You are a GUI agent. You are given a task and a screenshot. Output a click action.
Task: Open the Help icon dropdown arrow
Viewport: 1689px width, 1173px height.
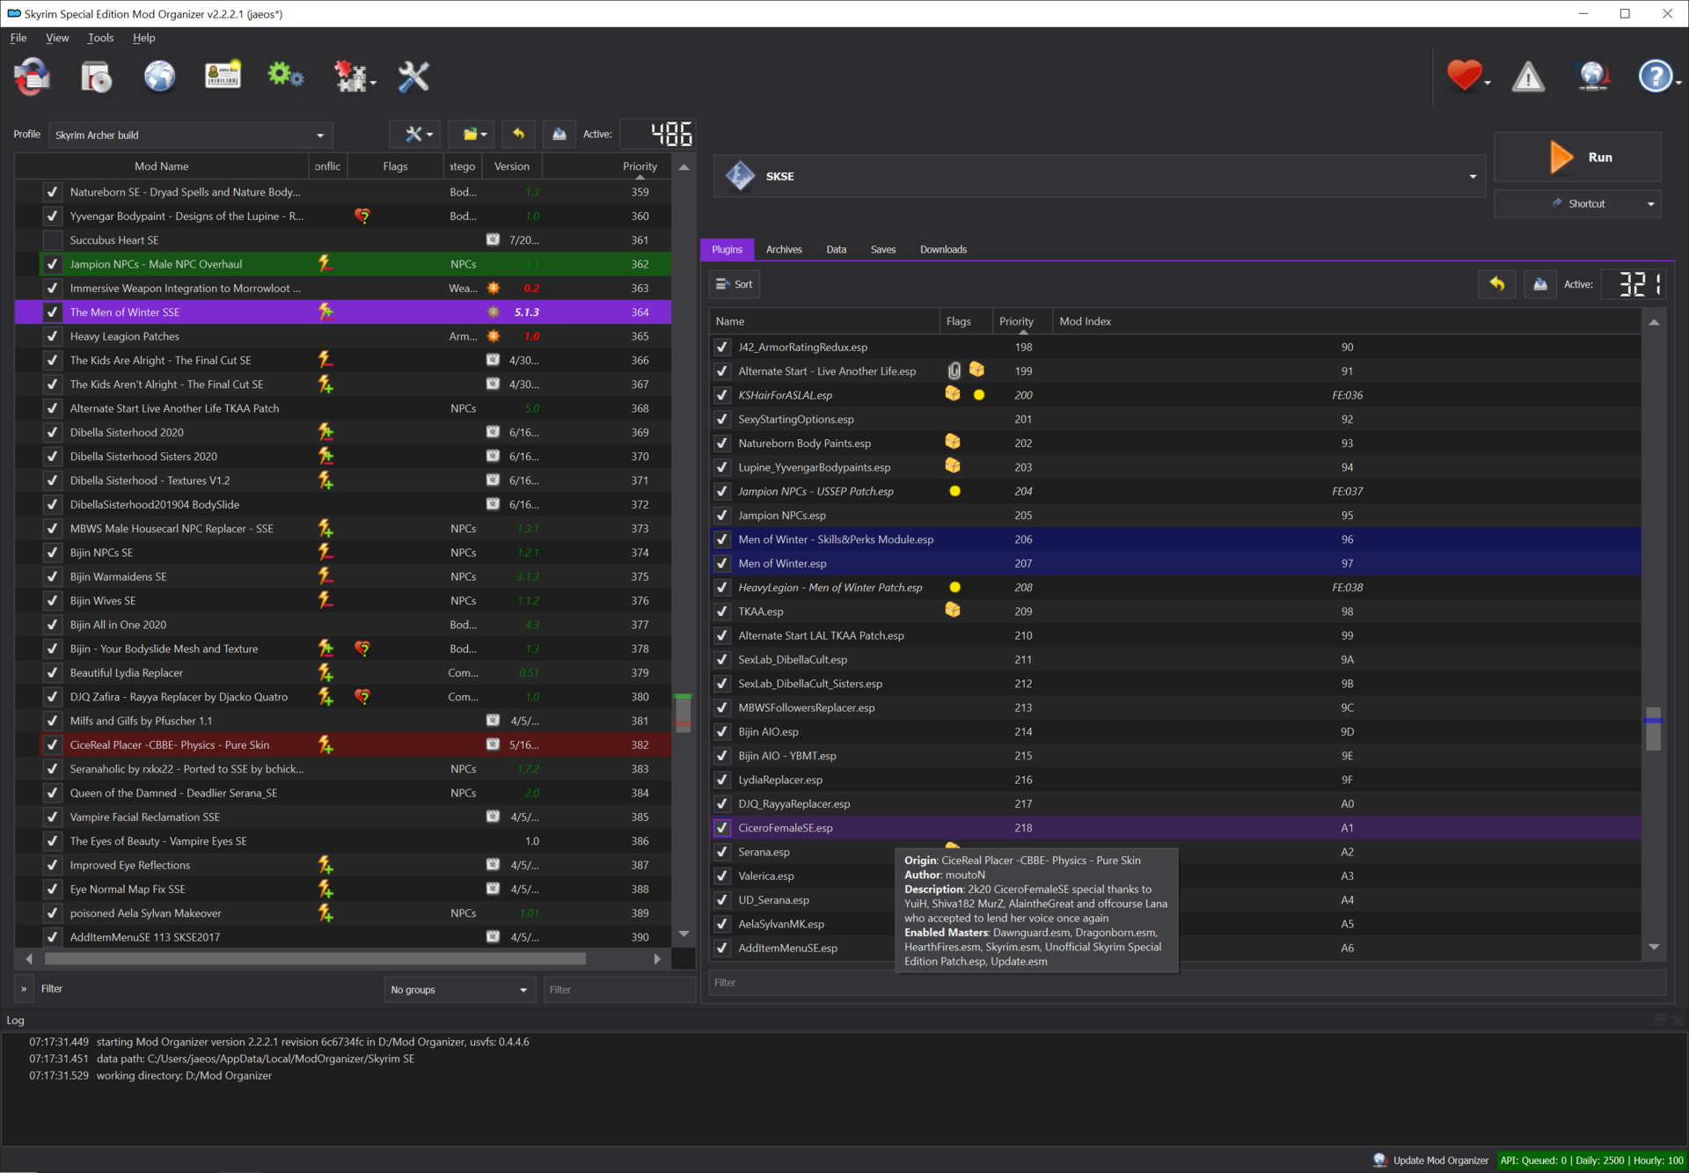click(x=1678, y=83)
